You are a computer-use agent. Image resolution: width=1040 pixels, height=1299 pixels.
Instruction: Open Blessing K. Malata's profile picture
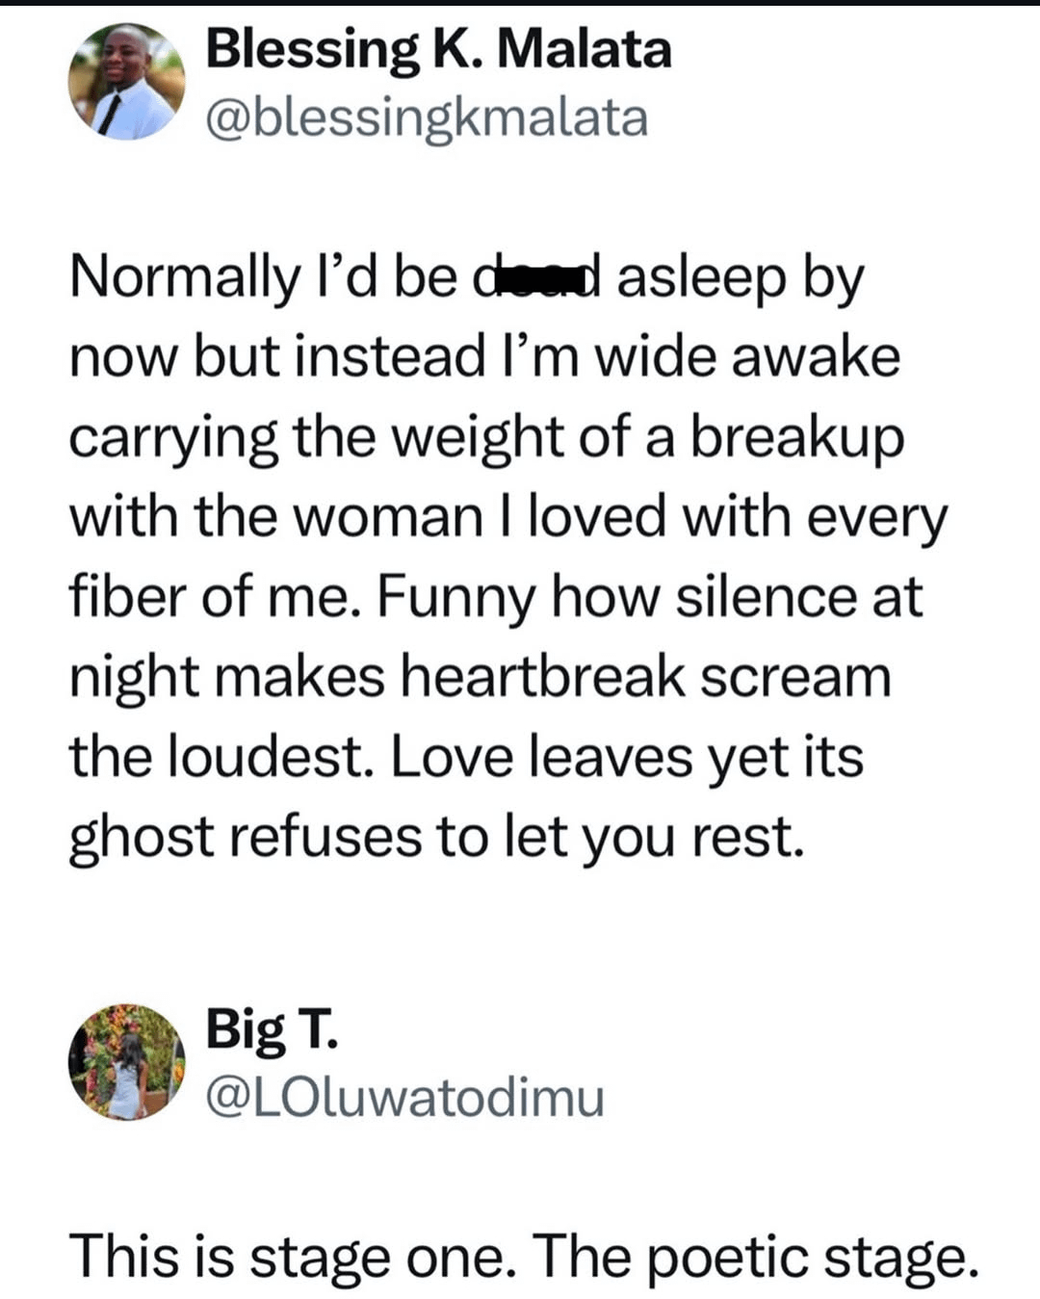pos(126,83)
